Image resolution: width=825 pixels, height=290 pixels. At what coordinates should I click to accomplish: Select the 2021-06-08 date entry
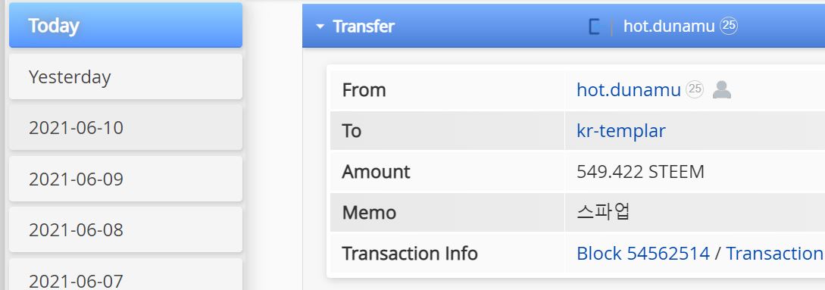coord(126,230)
